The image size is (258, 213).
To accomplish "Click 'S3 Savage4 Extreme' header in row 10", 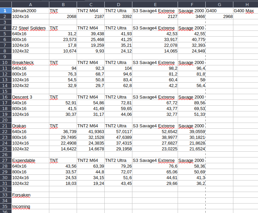I will pos(155,63).
